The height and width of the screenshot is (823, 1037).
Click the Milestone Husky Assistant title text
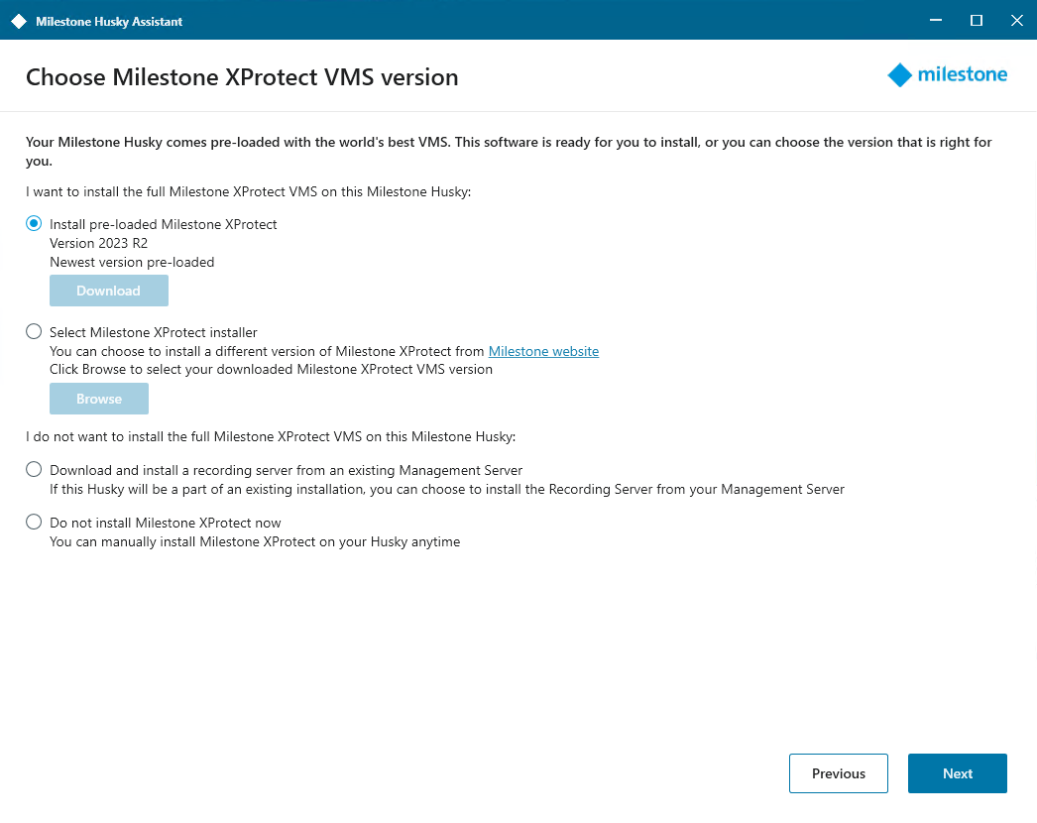tap(109, 21)
